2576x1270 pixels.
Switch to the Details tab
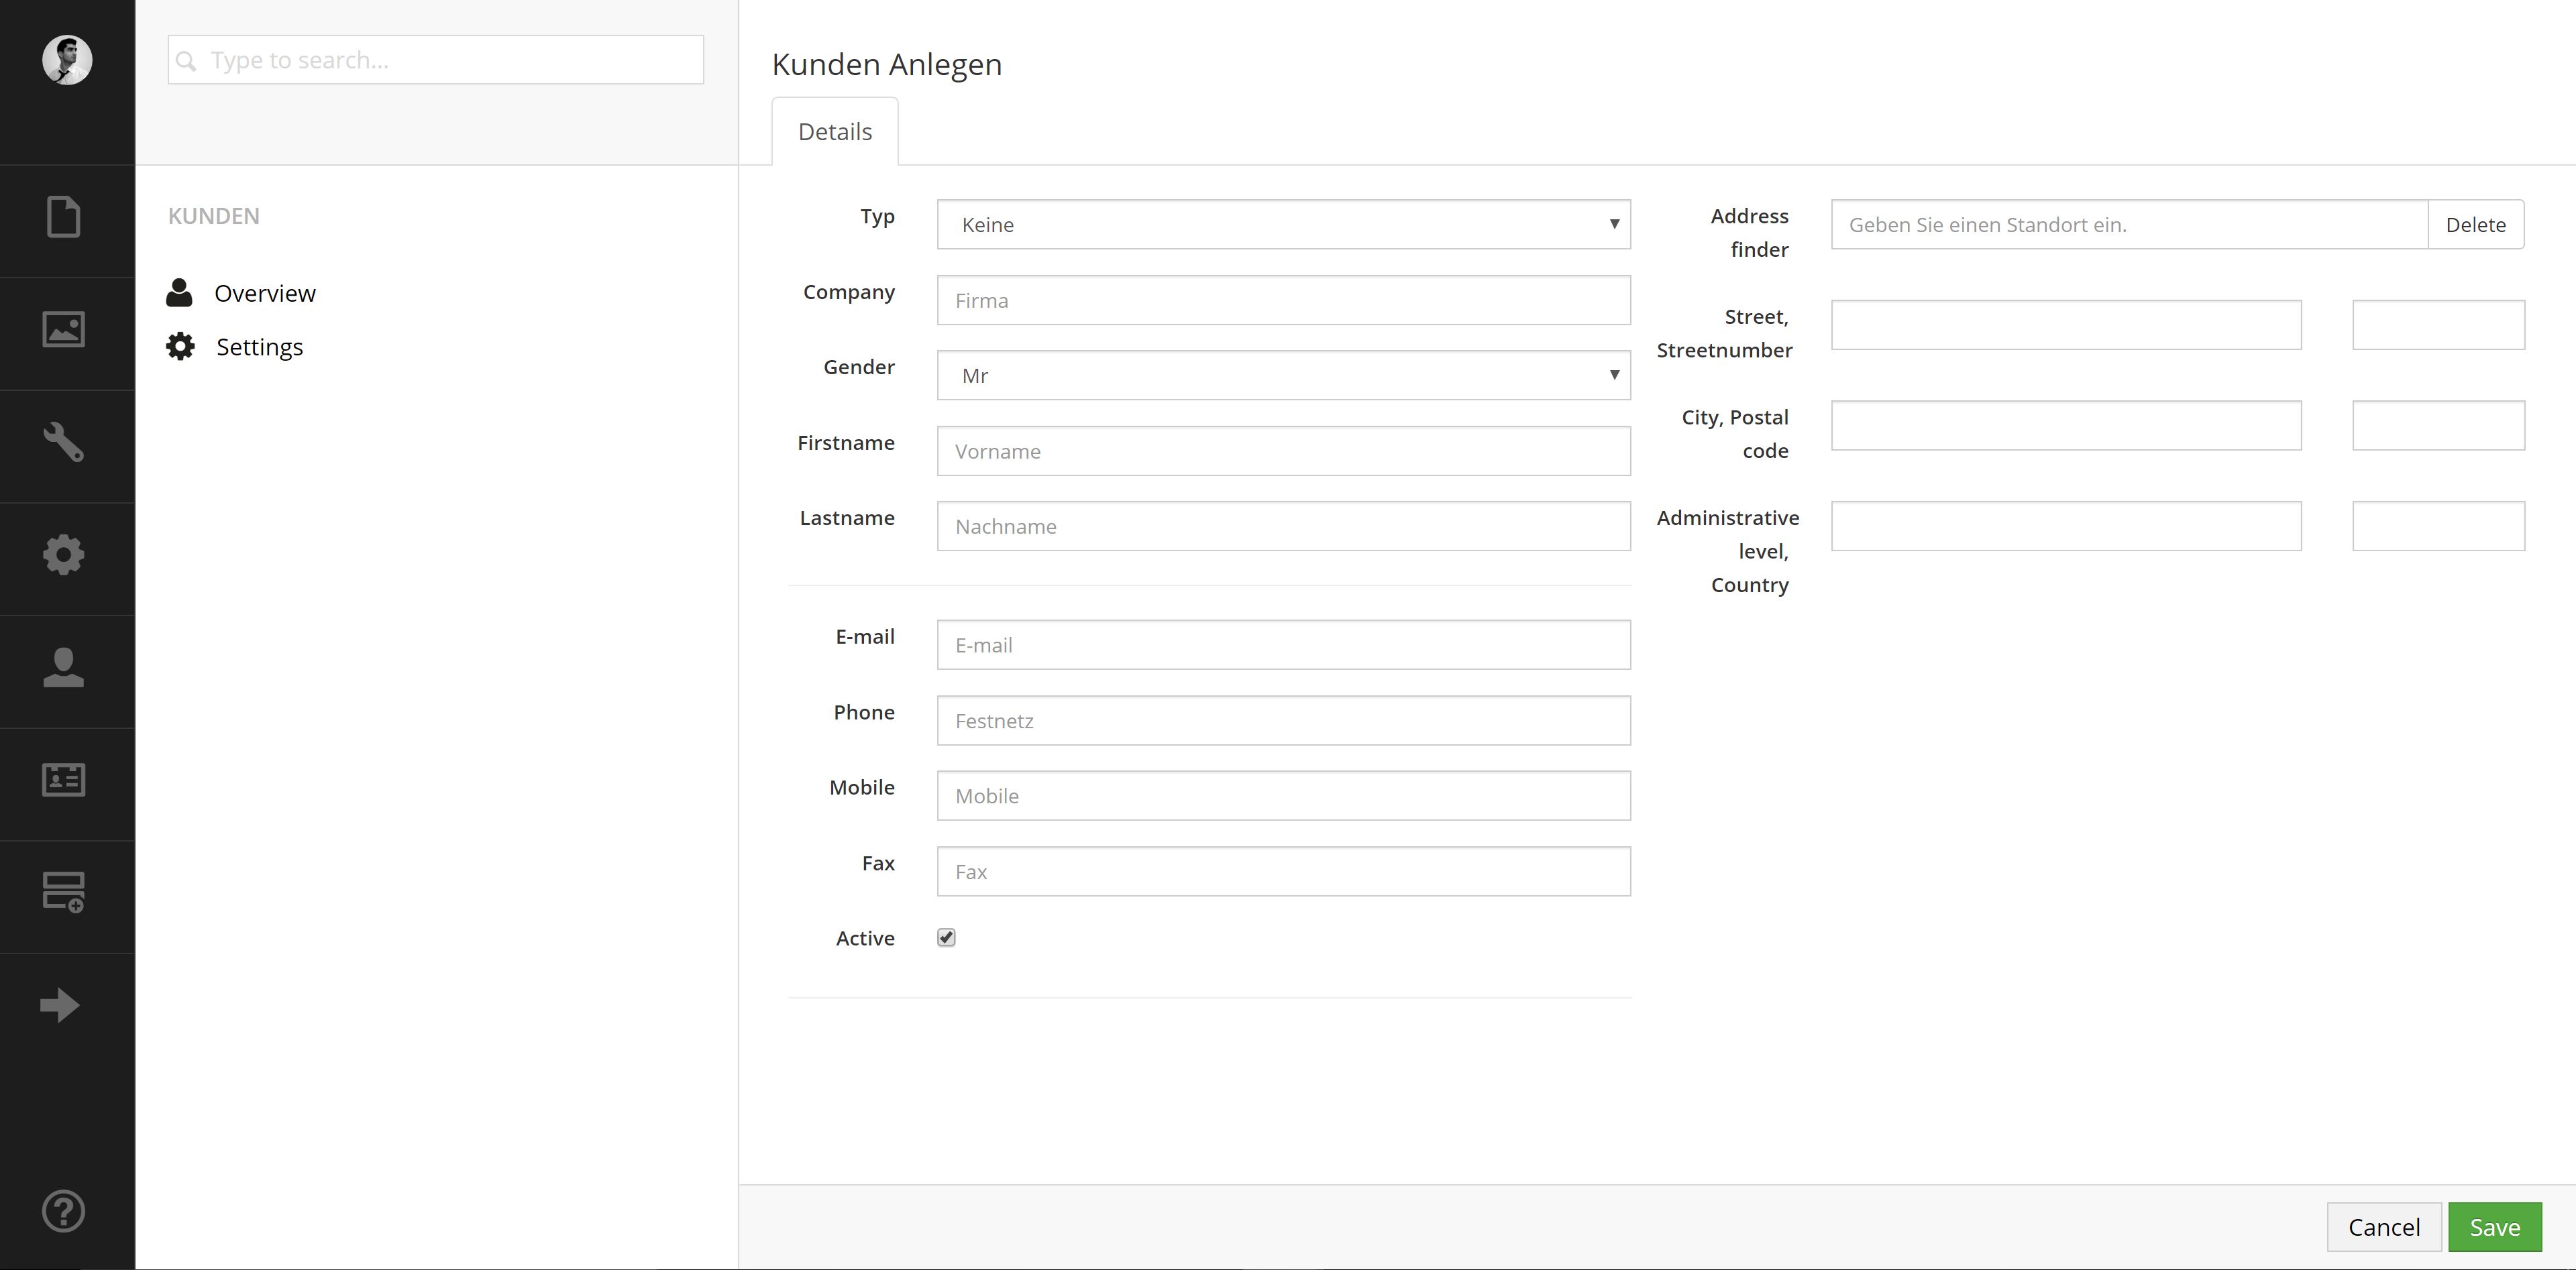(835, 132)
